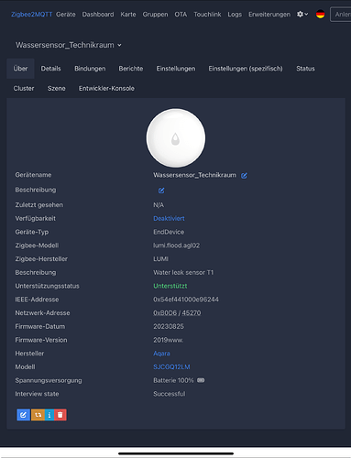Switch to the Szene tab

(x=57, y=89)
